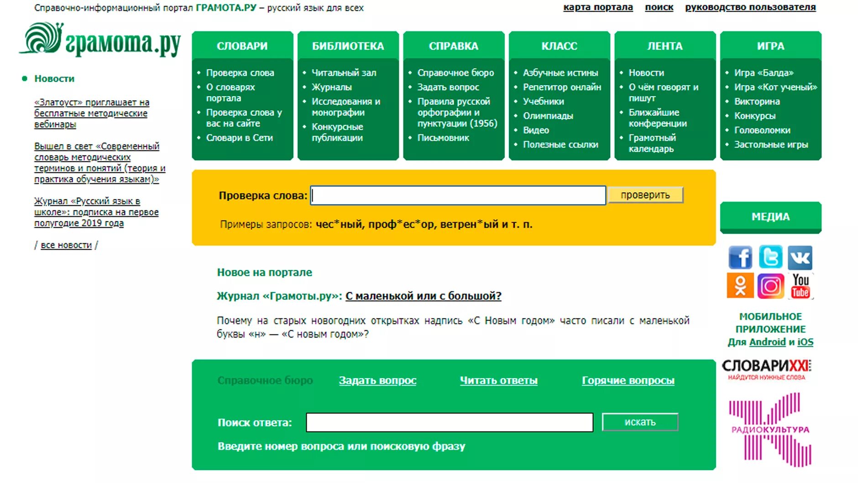Open Читальный зал link
Viewport: 858px width, 483px height.
[344, 73]
